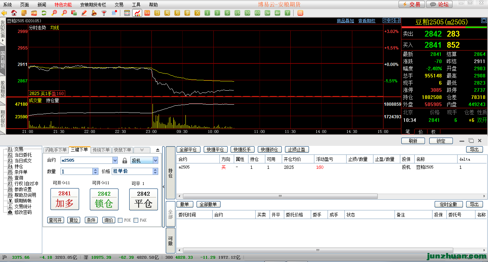The image size is (488, 262).
Task: Click the 询价 button
Action: point(109,220)
